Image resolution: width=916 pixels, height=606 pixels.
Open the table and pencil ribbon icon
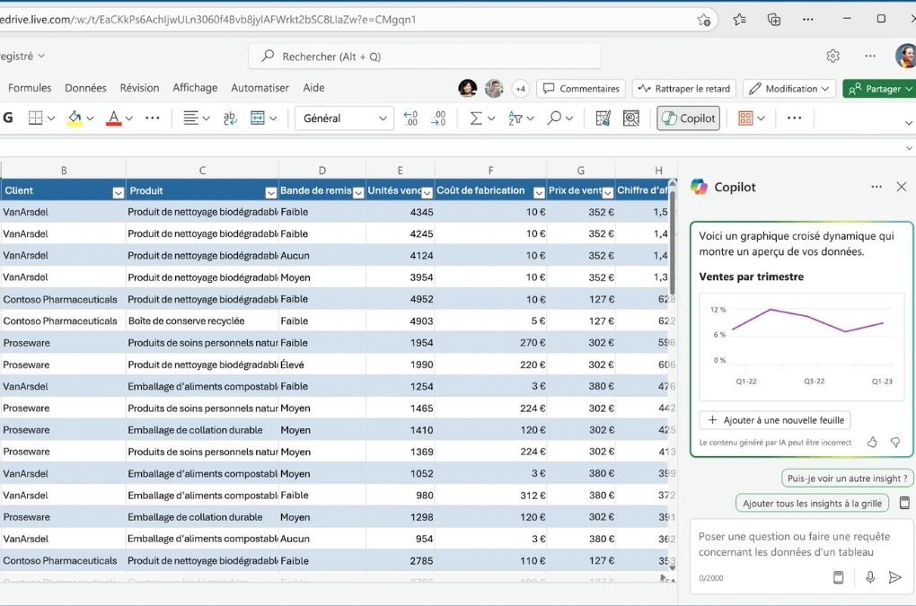point(603,118)
